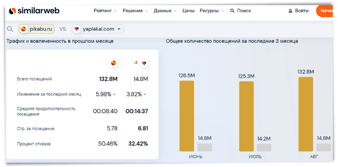Click the green up arrow next to 3.82%
Image resolution: width=338 pixels, height=167 pixels.
coord(145,94)
